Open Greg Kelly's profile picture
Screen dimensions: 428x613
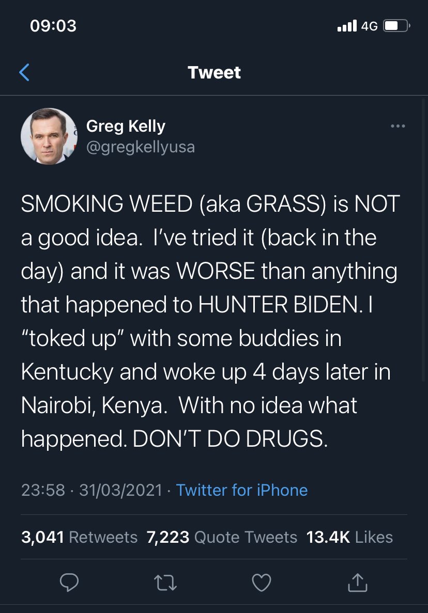[49, 136]
